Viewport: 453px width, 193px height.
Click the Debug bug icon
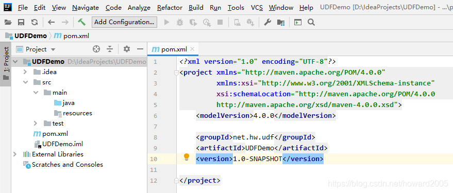180,22
